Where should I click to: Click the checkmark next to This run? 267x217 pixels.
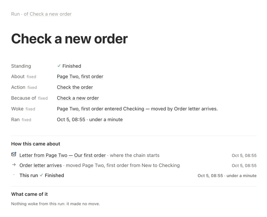coord(41,175)
